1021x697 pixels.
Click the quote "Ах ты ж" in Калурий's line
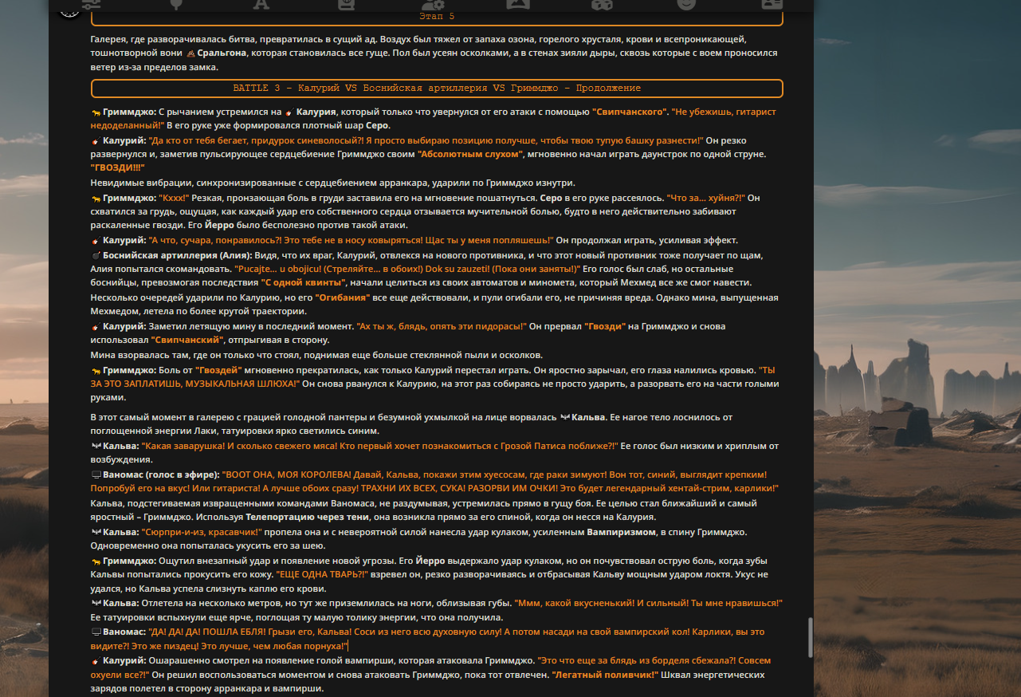pyautogui.click(x=375, y=327)
